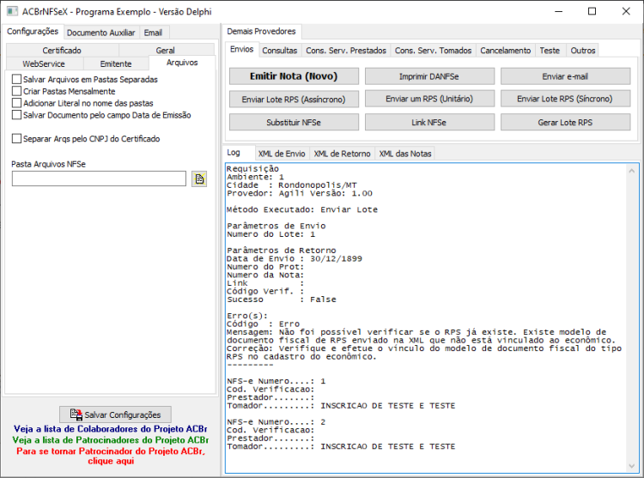Screen dimensions: 644x478
Task: Show the XML das Notas tab
Action: (x=405, y=154)
